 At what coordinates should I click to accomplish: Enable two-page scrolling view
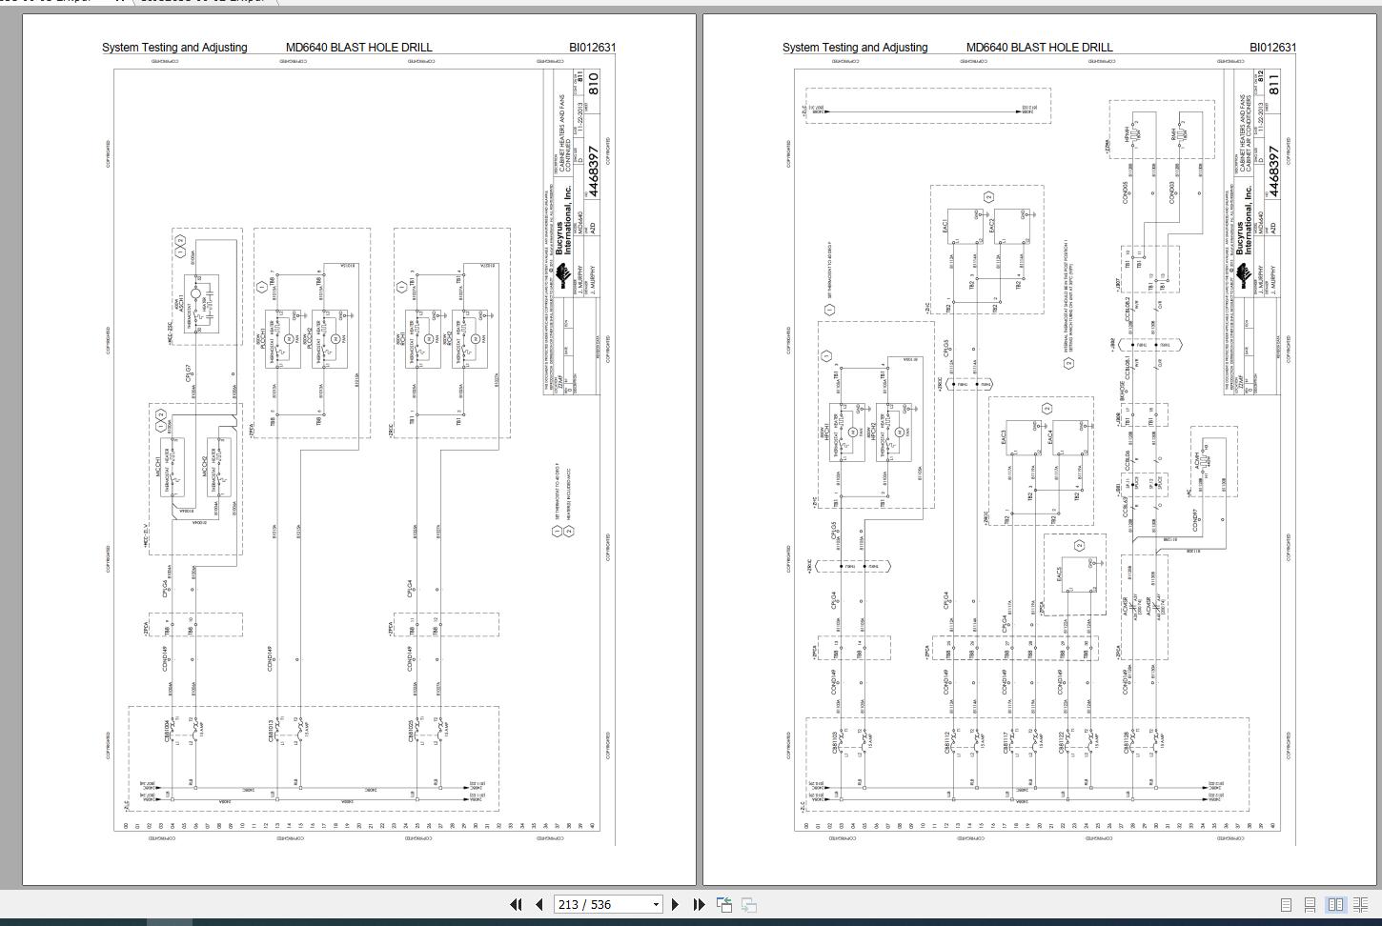1361,905
